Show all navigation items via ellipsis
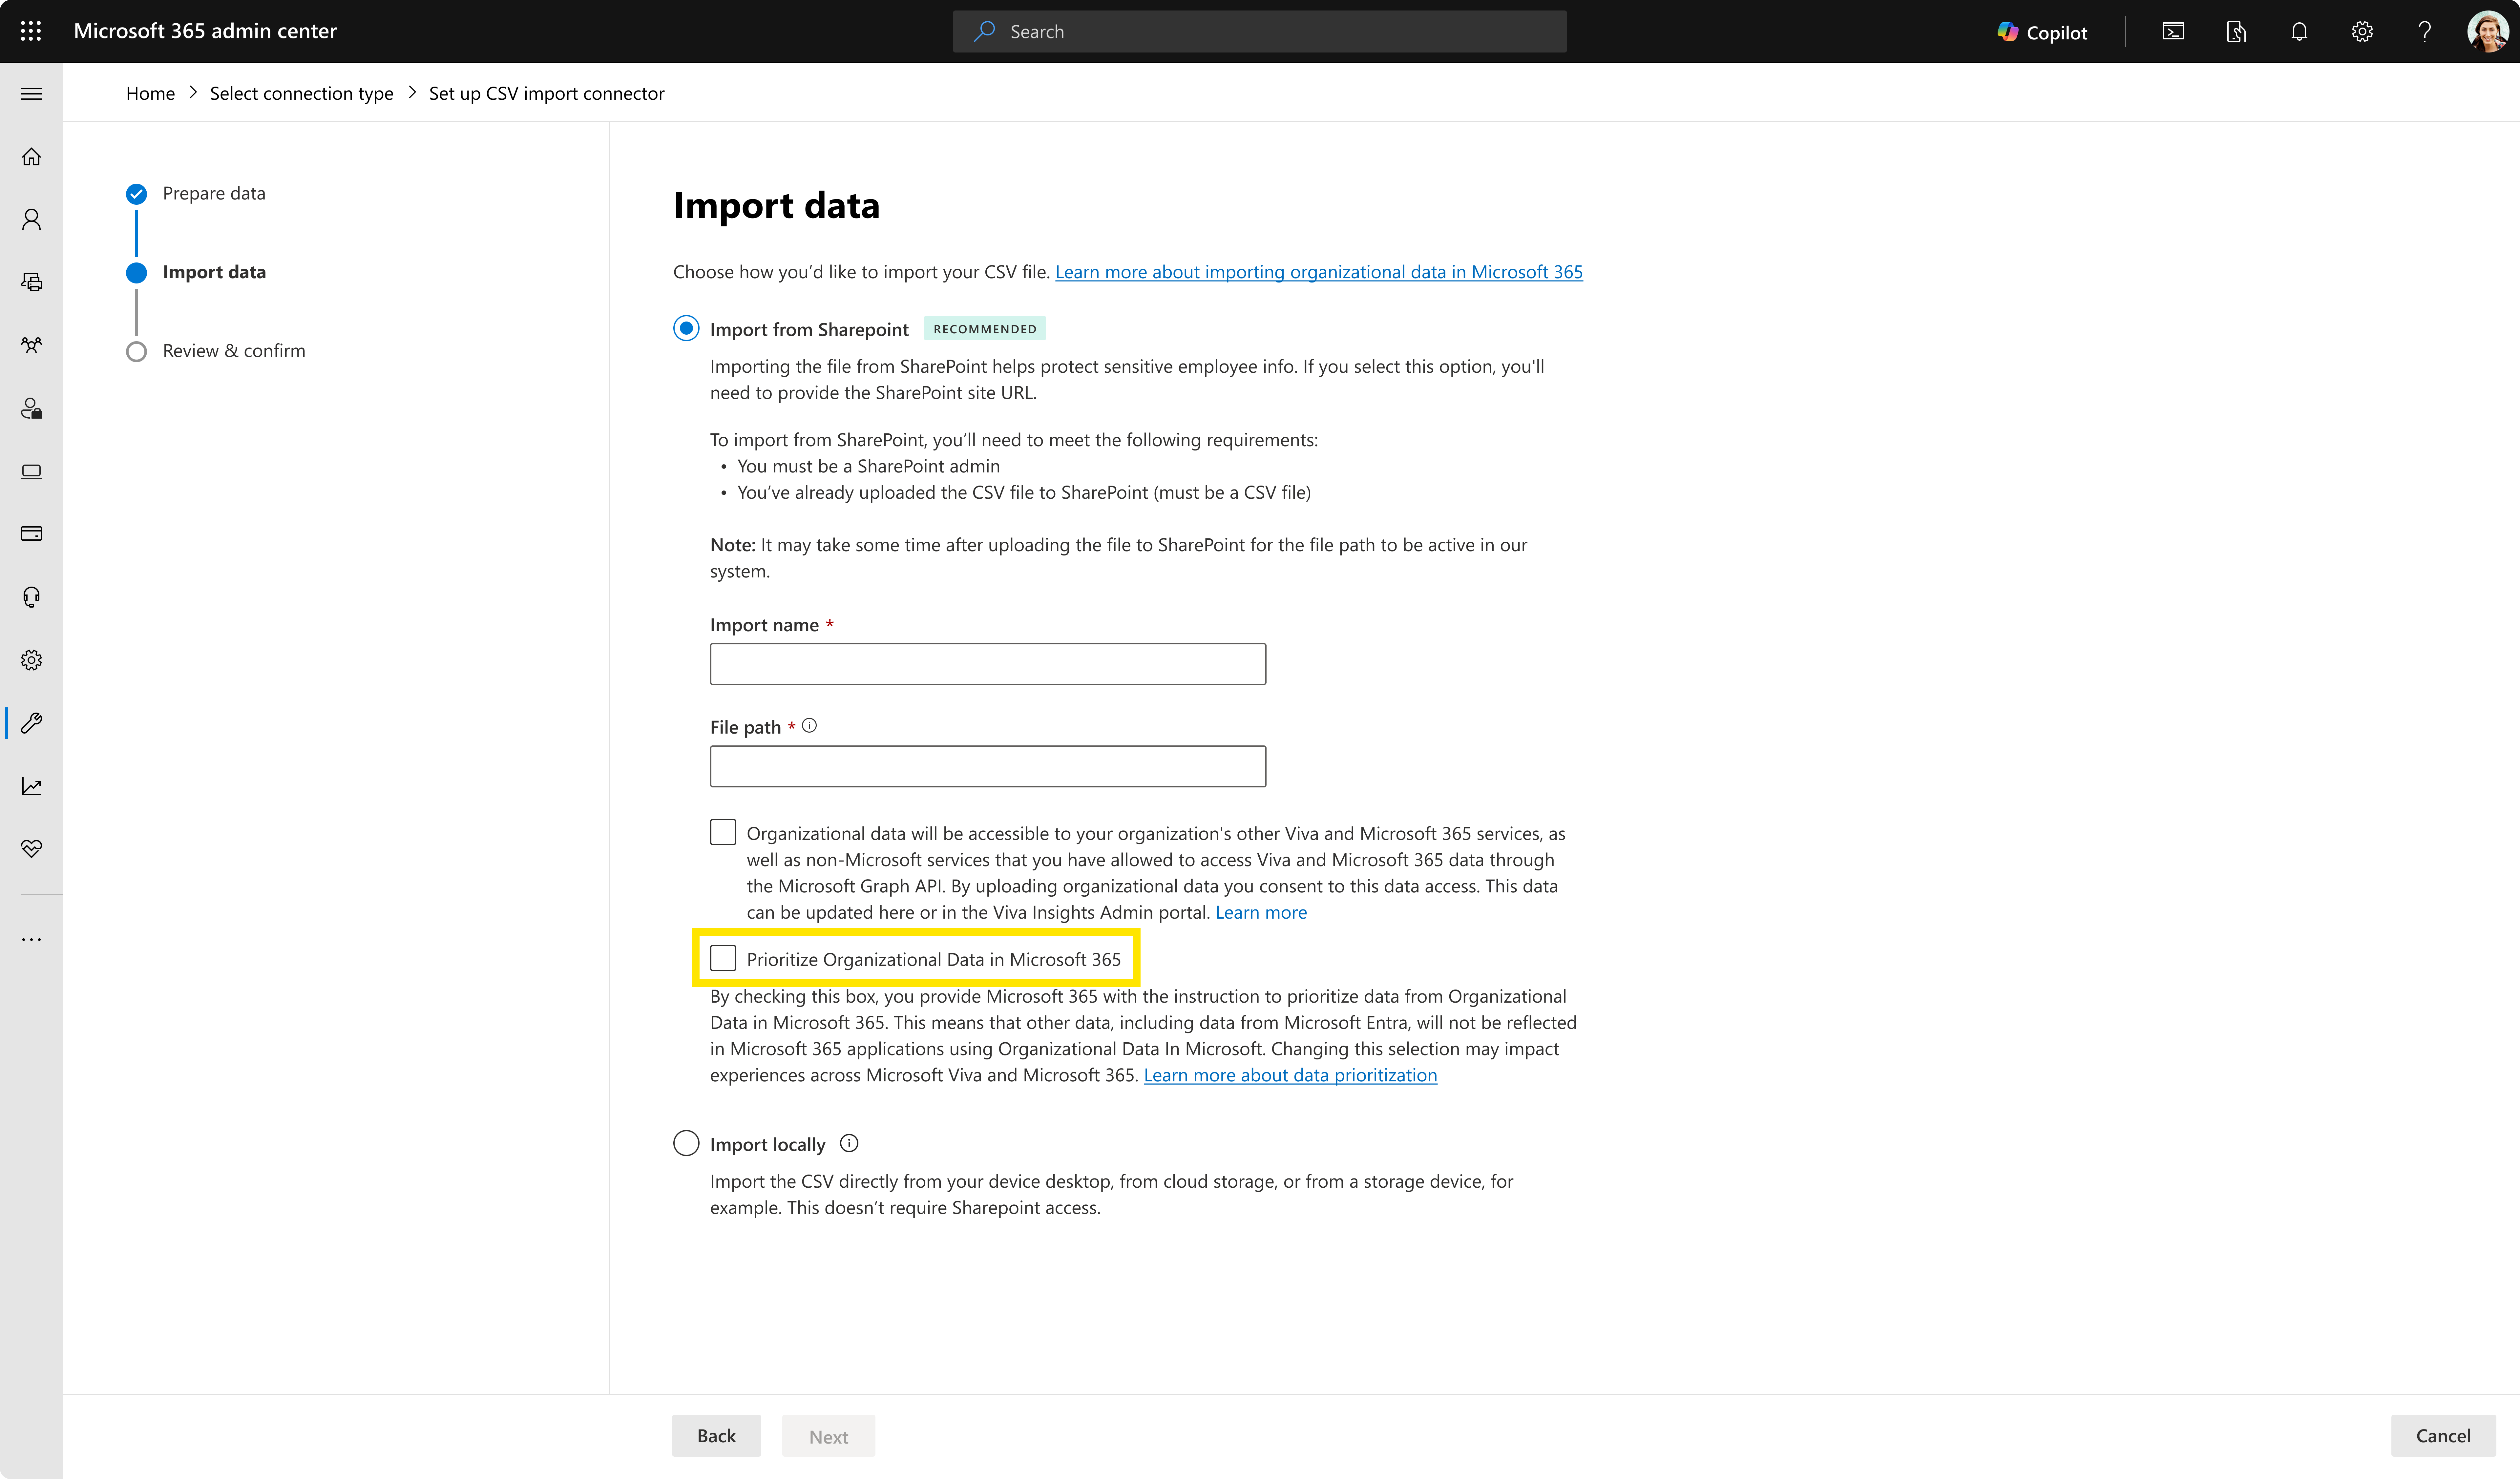The height and width of the screenshot is (1479, 2520). tap(31, 939)
